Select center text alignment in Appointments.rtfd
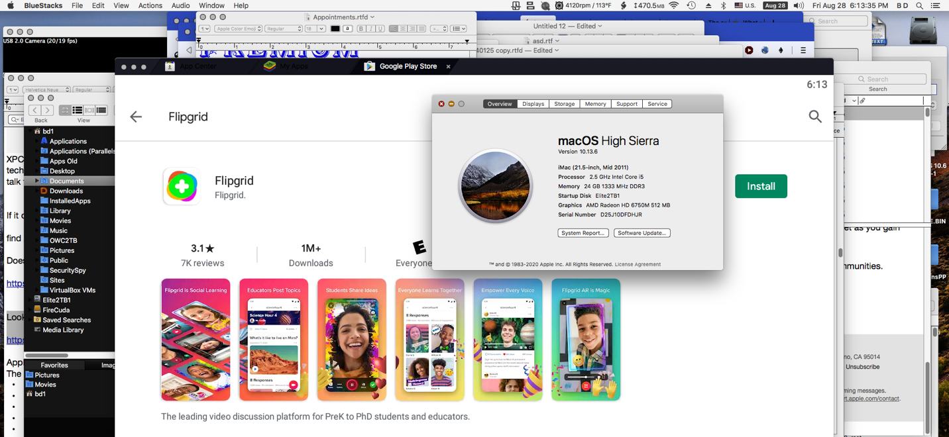 coord(402,29)
